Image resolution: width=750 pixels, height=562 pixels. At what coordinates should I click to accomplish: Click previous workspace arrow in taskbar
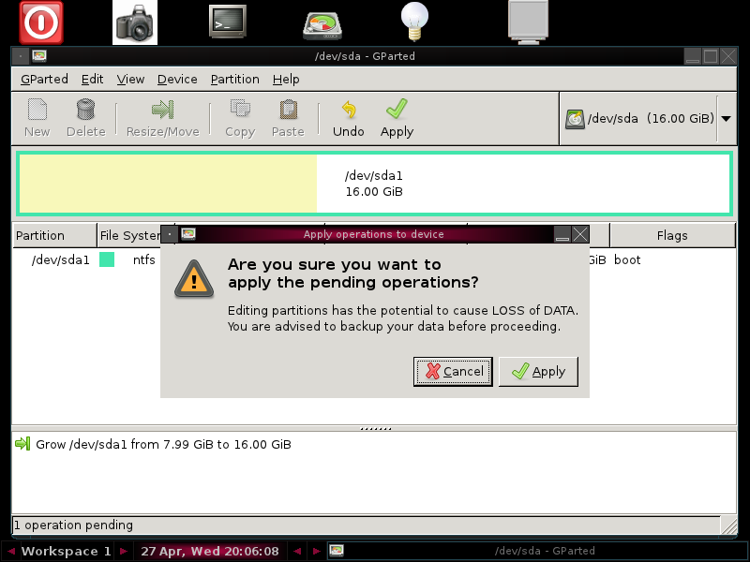11,551
